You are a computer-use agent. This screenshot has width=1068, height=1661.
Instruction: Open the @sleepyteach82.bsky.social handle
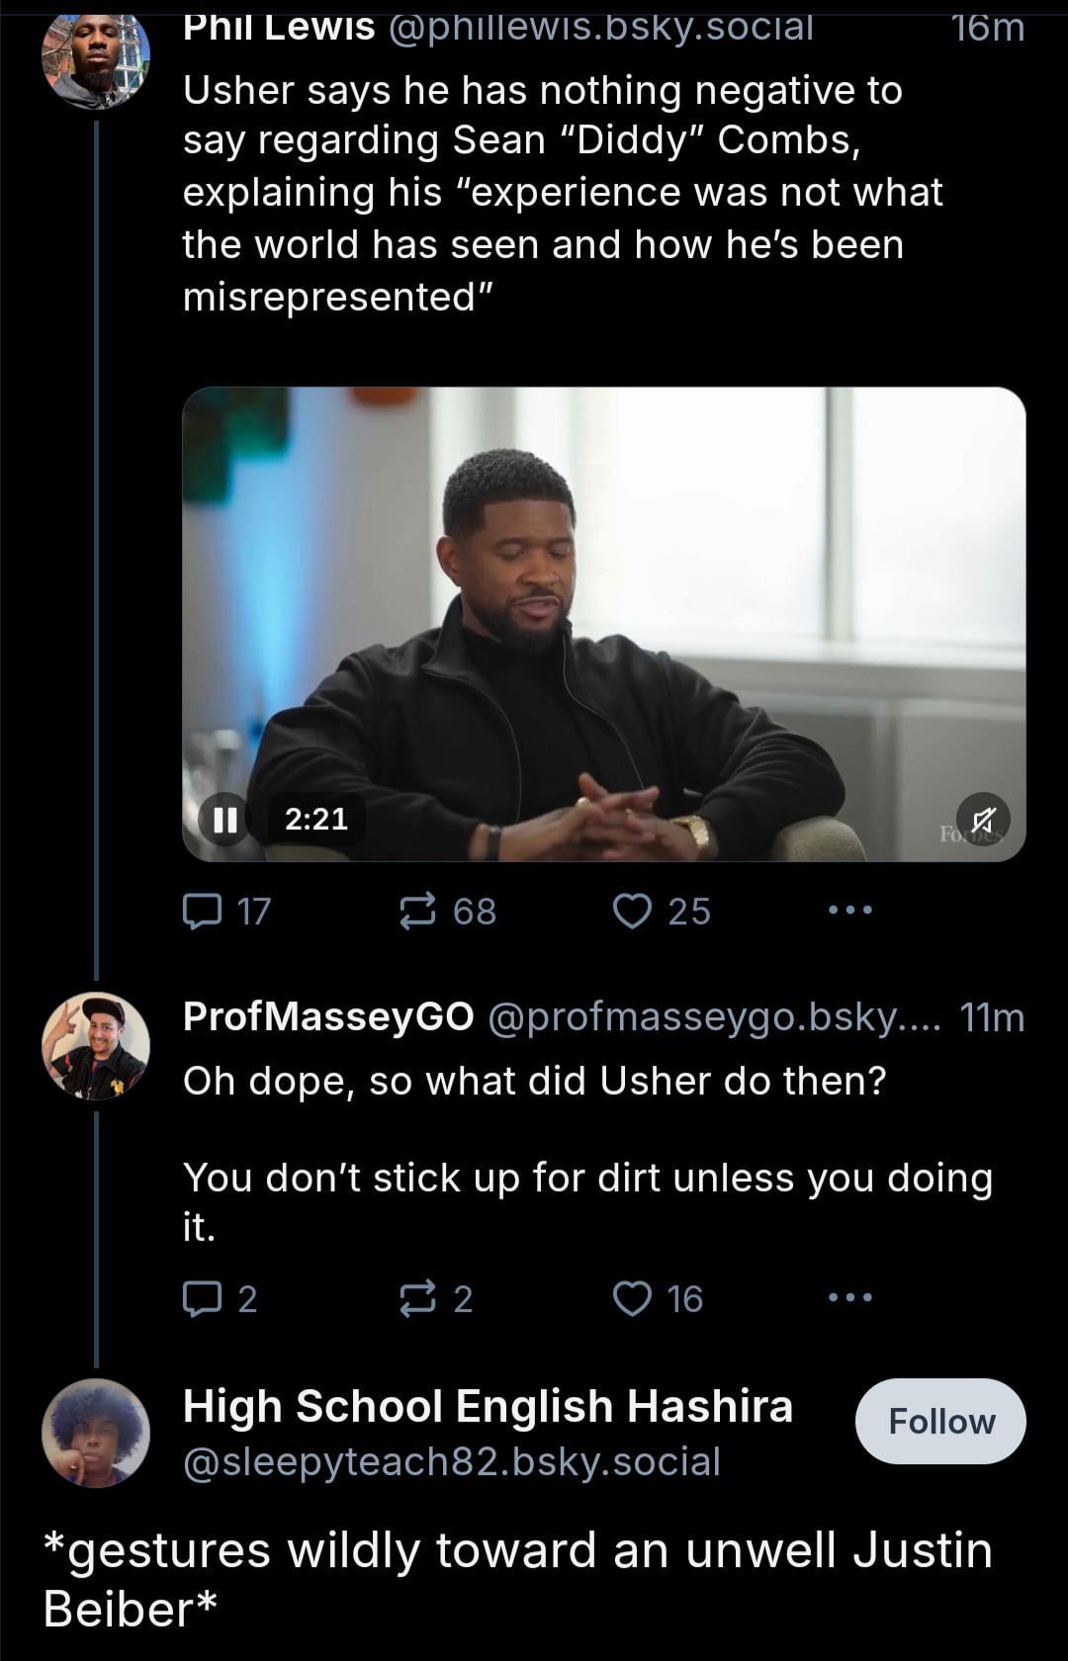(452, 1461)
